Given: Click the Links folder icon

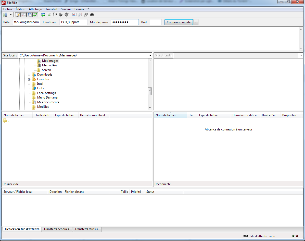Looking at the screenshot, I should pyautogui.click(x=34, y=88).
